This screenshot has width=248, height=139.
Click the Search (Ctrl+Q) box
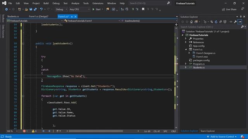click(150, 3)
